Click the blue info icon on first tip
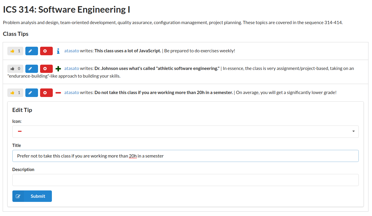Screen dimensions: 372x216 tap(58, 51)
